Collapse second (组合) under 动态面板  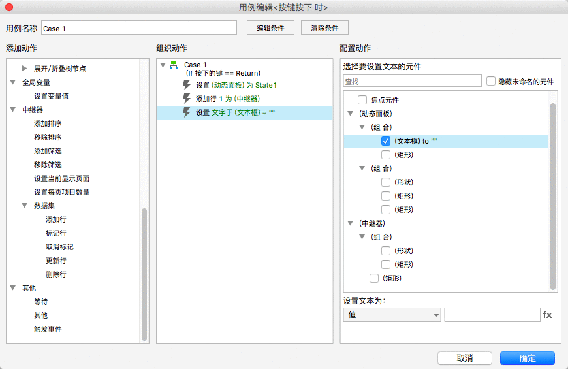coord(362,168)
